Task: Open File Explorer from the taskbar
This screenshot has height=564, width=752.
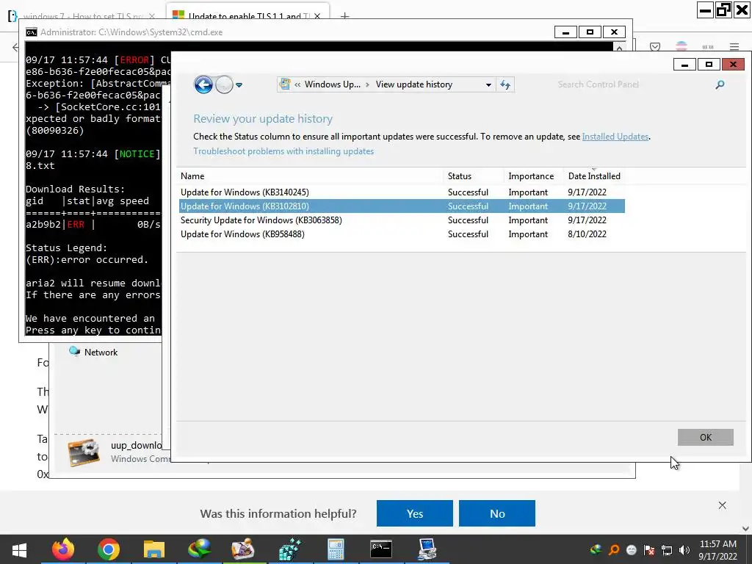Action: 154,549
